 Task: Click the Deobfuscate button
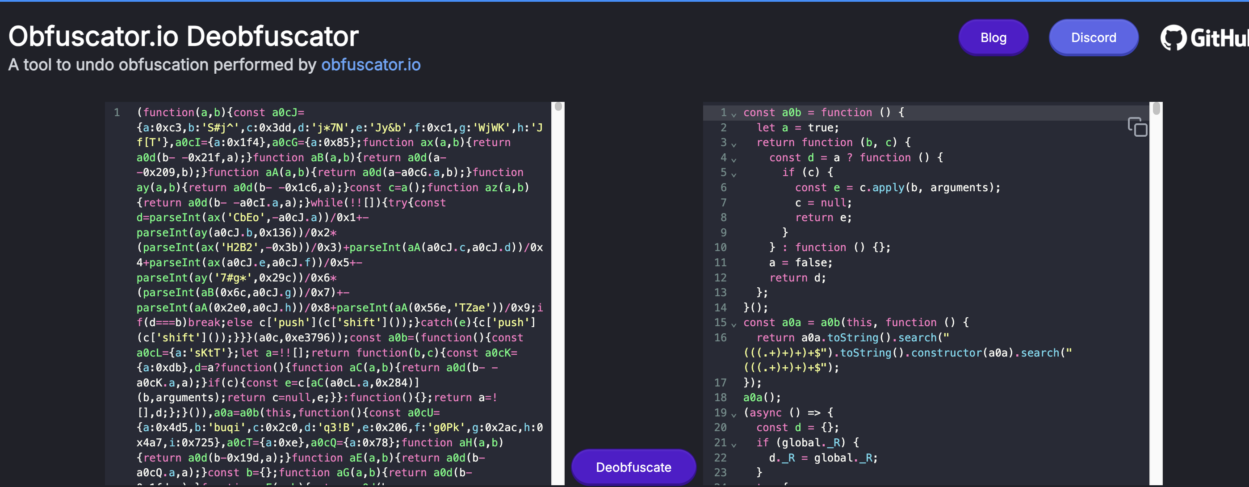(x=633, y=466)
